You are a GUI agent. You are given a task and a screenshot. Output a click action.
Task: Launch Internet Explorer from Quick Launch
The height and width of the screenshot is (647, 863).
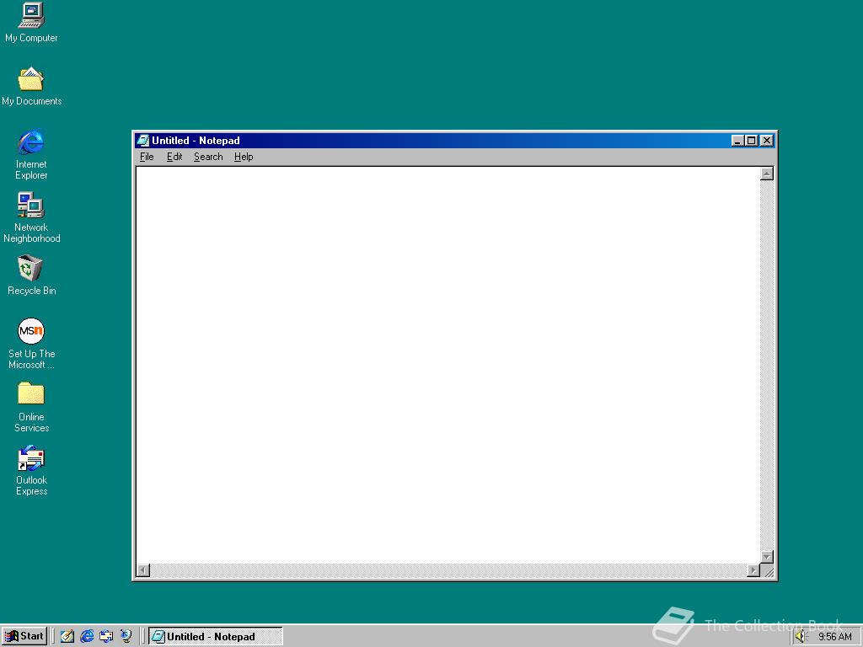tap(87, 637)
